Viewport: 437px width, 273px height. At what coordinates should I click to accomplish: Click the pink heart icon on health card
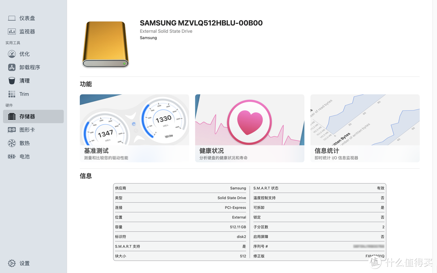tap(250, 121)
